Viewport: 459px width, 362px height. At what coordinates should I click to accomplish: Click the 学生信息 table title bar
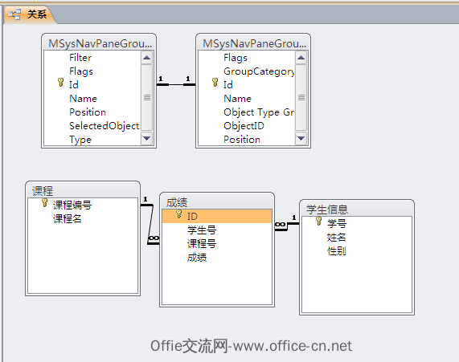click(357, 209)
